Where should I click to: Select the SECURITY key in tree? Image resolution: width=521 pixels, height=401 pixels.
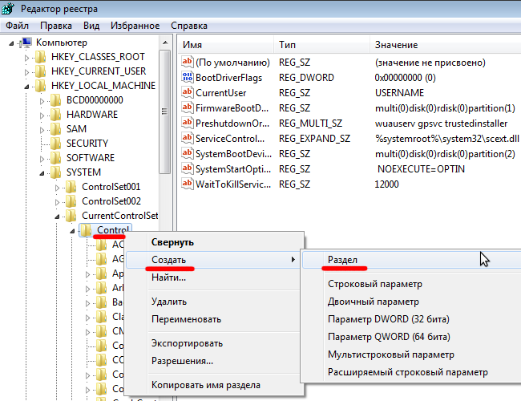[x=87, y=144]
